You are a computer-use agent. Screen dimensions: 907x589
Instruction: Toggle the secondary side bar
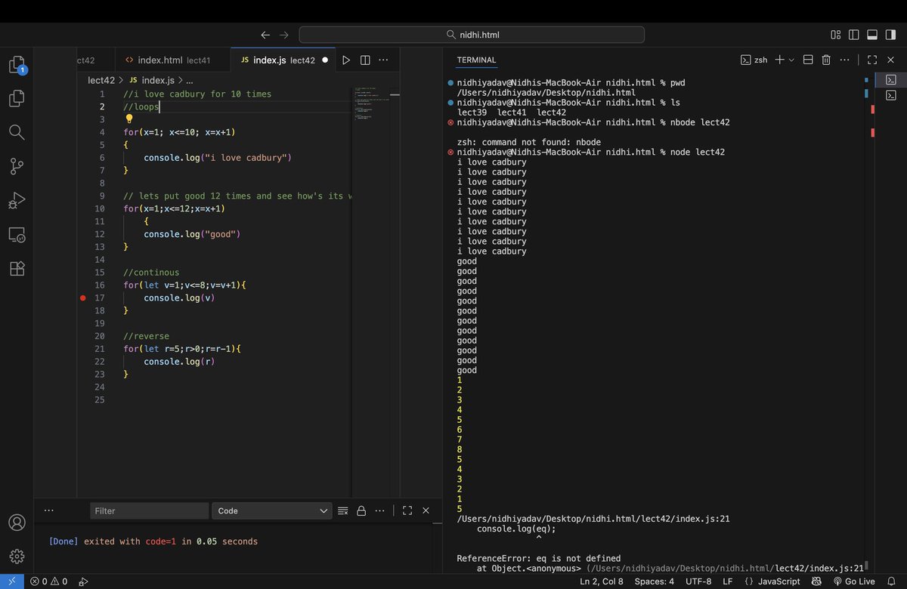click(890, 35)
